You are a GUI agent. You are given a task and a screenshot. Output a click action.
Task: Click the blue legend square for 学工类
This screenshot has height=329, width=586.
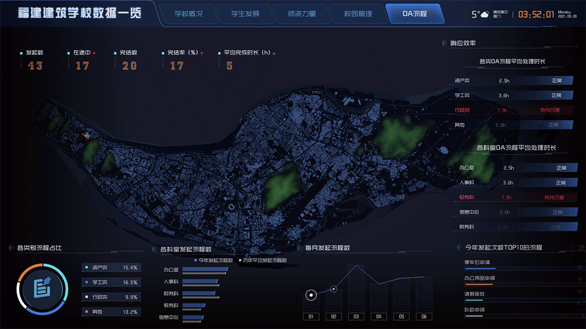tap(87, 282)
